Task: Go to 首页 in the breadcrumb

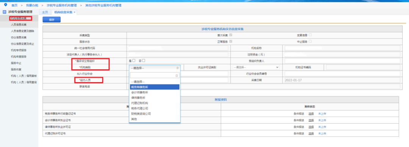Action: pyautogui.click(x=15, y=5)
